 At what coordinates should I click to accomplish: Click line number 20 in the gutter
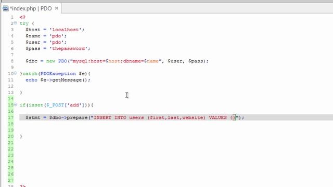click(x=10, y=136)
